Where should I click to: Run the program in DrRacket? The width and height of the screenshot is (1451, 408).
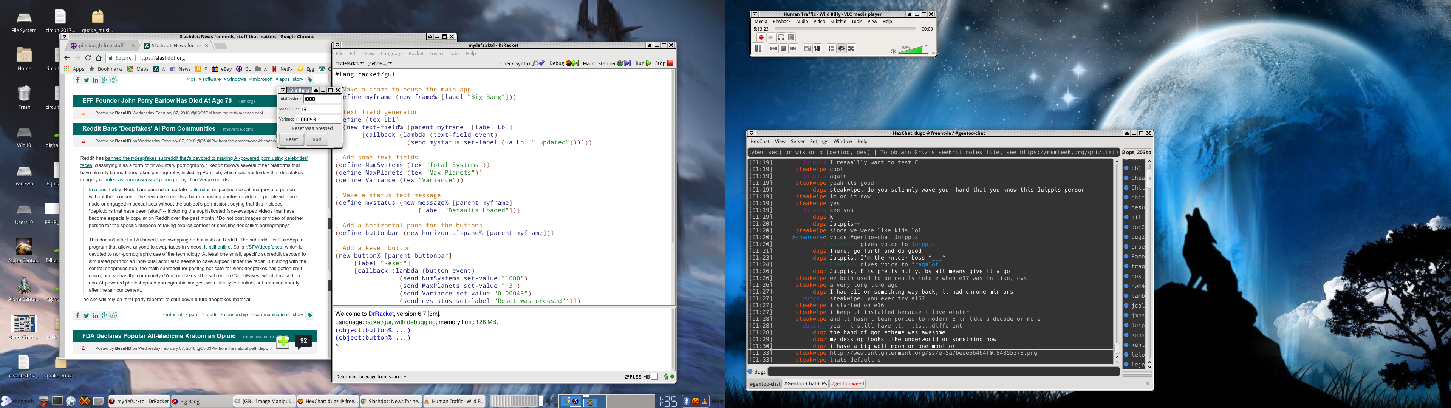point(643,63)
